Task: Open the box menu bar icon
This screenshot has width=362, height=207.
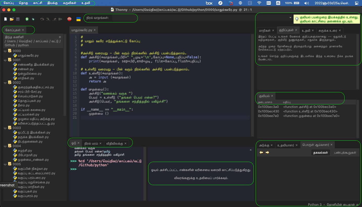Action: (x=209, y=3)
